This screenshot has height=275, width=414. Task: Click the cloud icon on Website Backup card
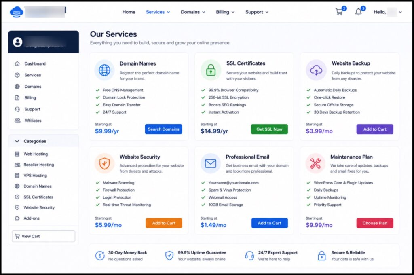click(x=316, y=70)
